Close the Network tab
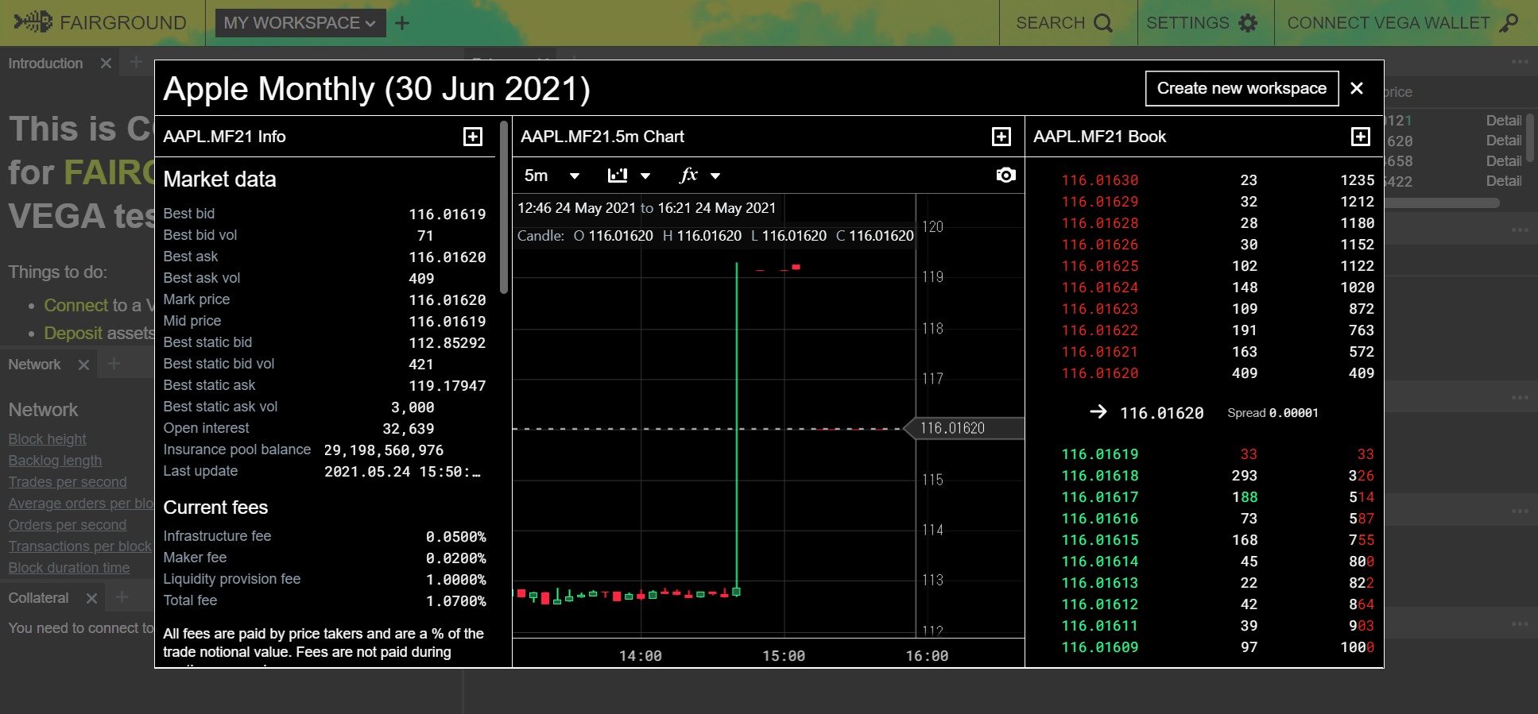 pos(83,365)
